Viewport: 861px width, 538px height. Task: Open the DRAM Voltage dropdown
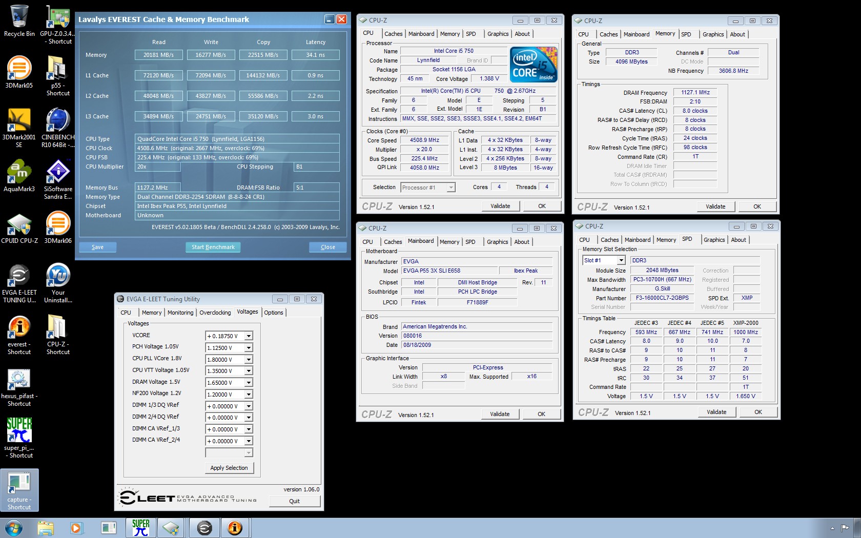pyautogui.click(x=249, y=383)
